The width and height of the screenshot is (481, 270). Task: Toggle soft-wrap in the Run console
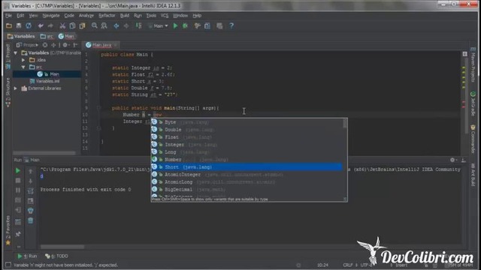click(x=30, y=191)
